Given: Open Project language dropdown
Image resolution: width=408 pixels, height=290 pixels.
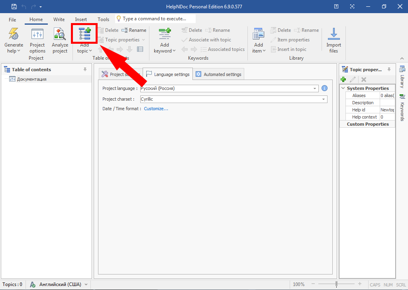Looking at the screenshot, I should click(315, 89).
